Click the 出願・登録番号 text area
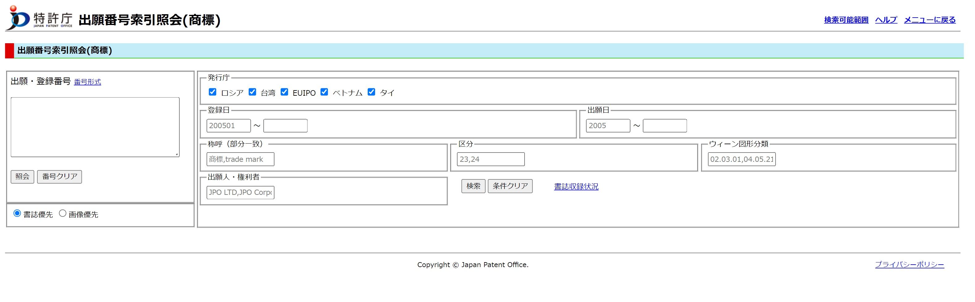Viewport: 975px width, 302px height. [95, 127]
